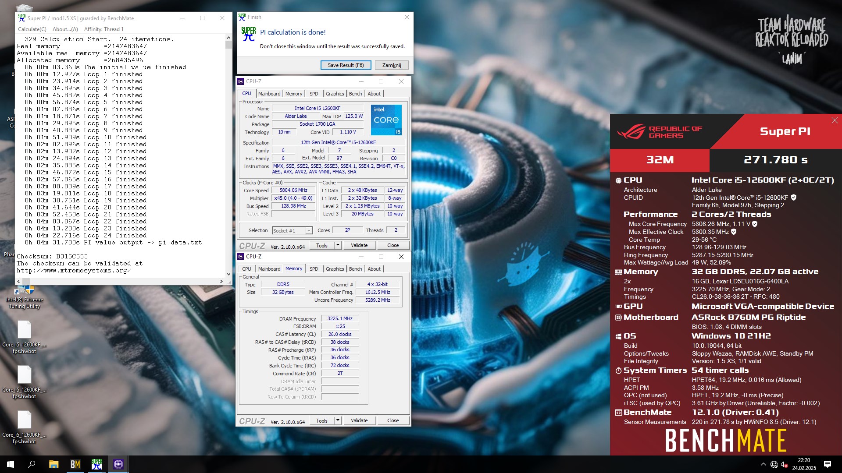Open SPD tab in lower CPU-Z
The image size is (842, 473).
(314, 269)
